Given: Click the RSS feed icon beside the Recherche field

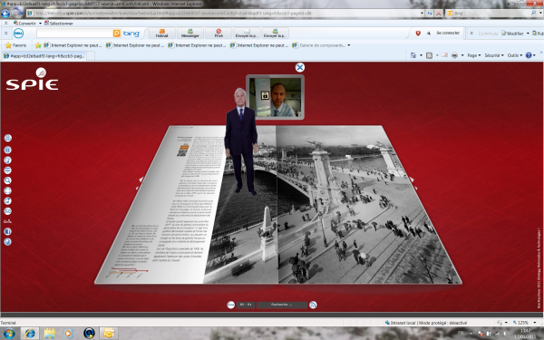Looking at the screenshot, I should [313, 305].
